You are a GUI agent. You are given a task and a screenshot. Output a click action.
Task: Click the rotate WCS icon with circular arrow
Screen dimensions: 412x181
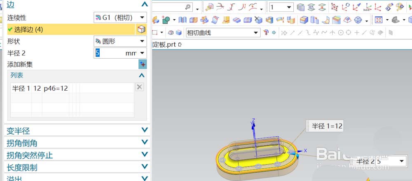click(x=346, y=7)
